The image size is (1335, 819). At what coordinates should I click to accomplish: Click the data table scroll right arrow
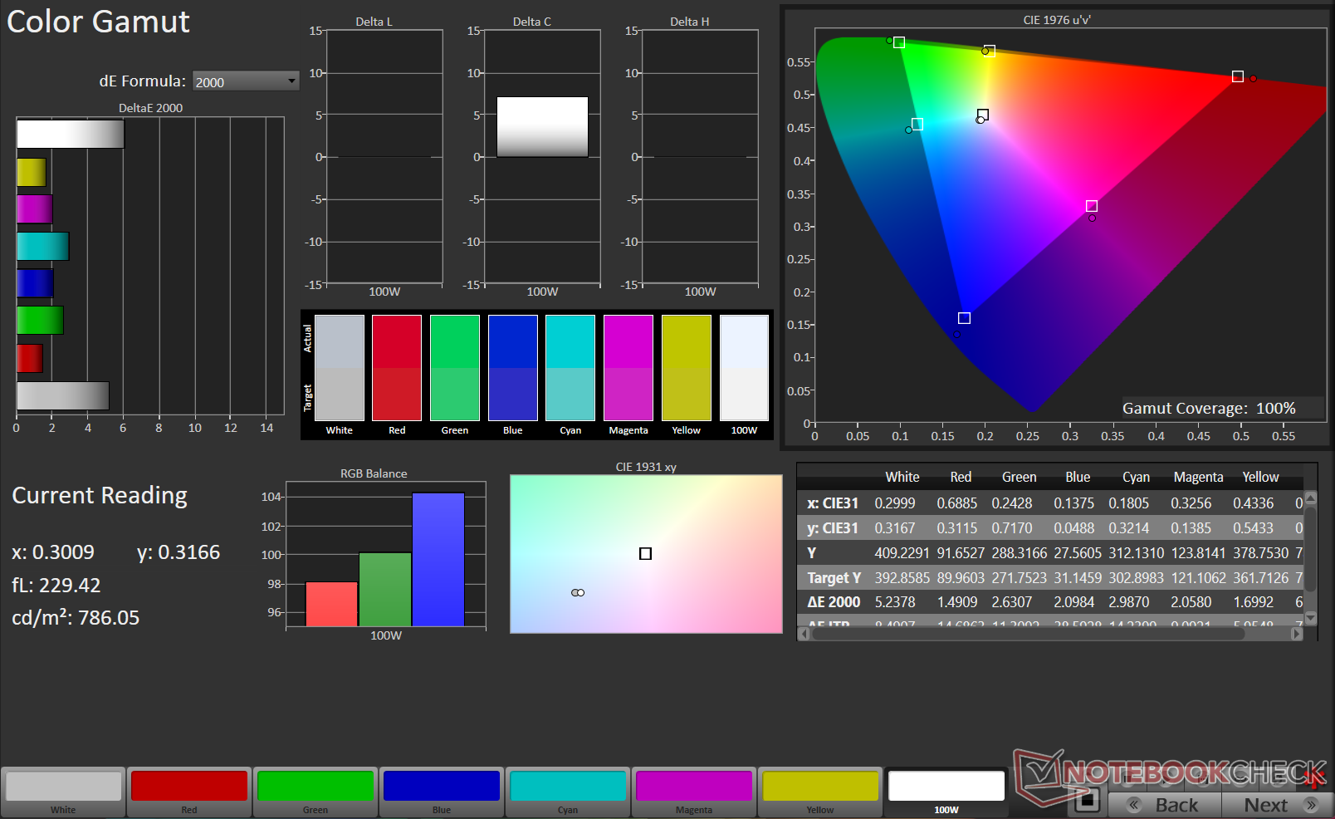1297,634
